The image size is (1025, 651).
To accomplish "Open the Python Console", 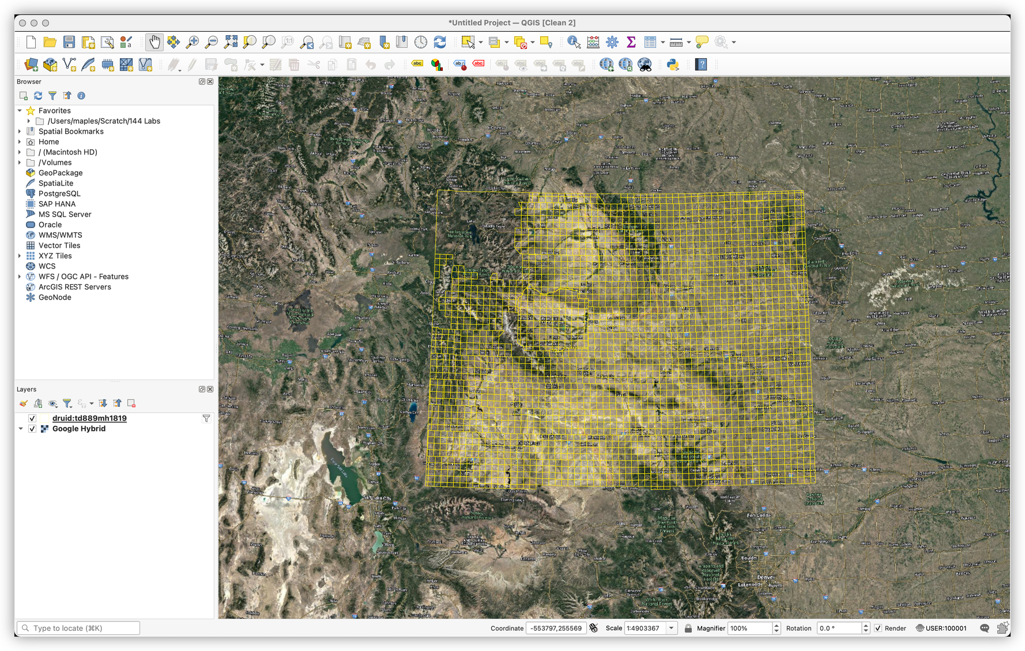I will [x=673, y=65].
